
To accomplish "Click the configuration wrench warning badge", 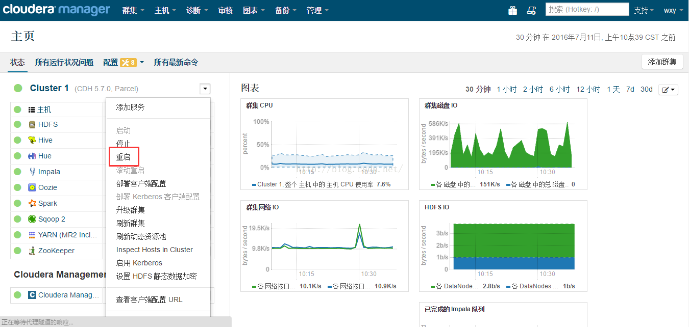I will (x=128, y=62).
